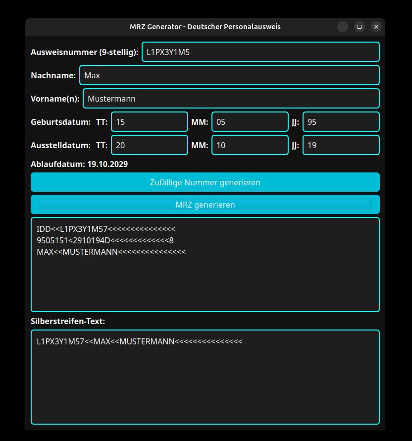Click the Ausstelldatum: label

click(61, 145)
